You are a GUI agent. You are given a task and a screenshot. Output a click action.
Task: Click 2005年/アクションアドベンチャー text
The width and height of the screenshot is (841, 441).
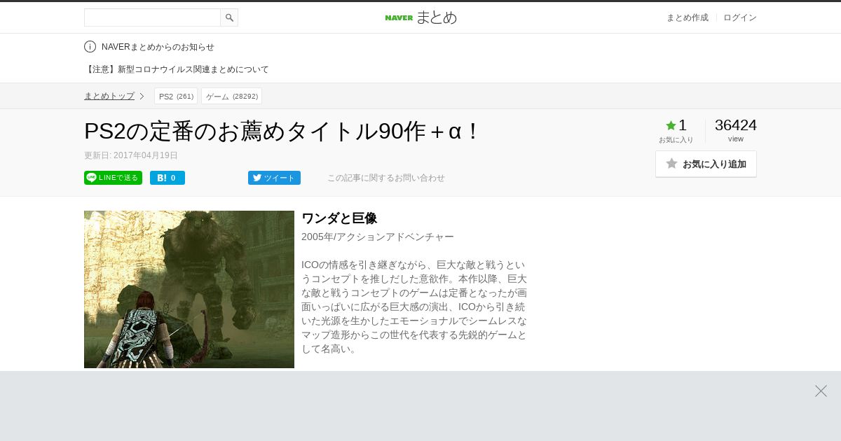tap(378, 237)
